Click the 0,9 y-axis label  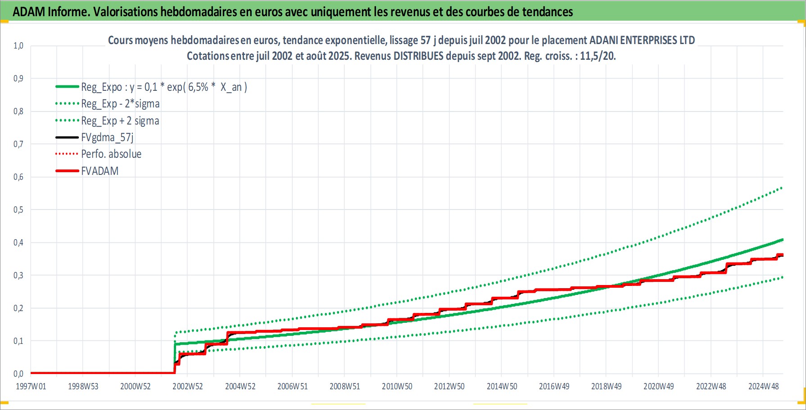point(18,78)
